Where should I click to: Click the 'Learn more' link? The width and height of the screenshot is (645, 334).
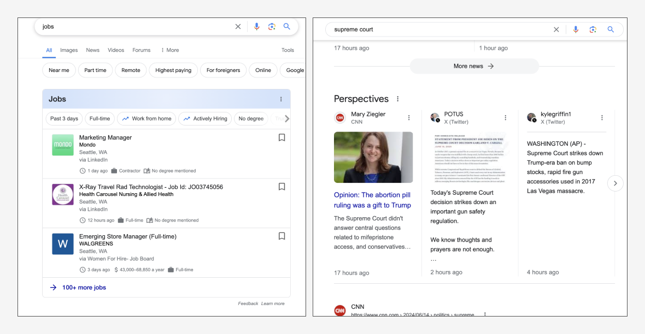[273, 303]
